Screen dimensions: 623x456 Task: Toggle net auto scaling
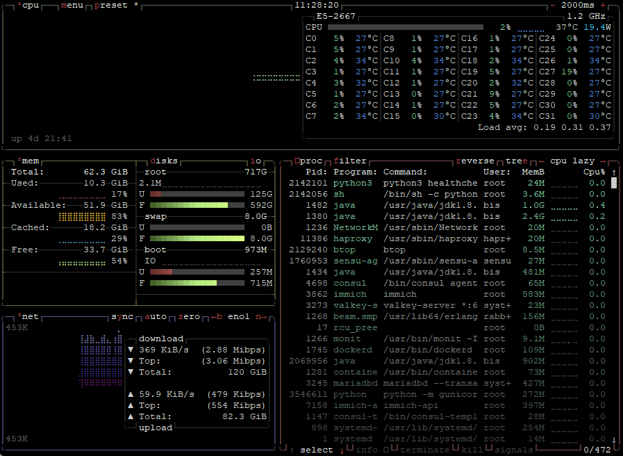[156, 316]
